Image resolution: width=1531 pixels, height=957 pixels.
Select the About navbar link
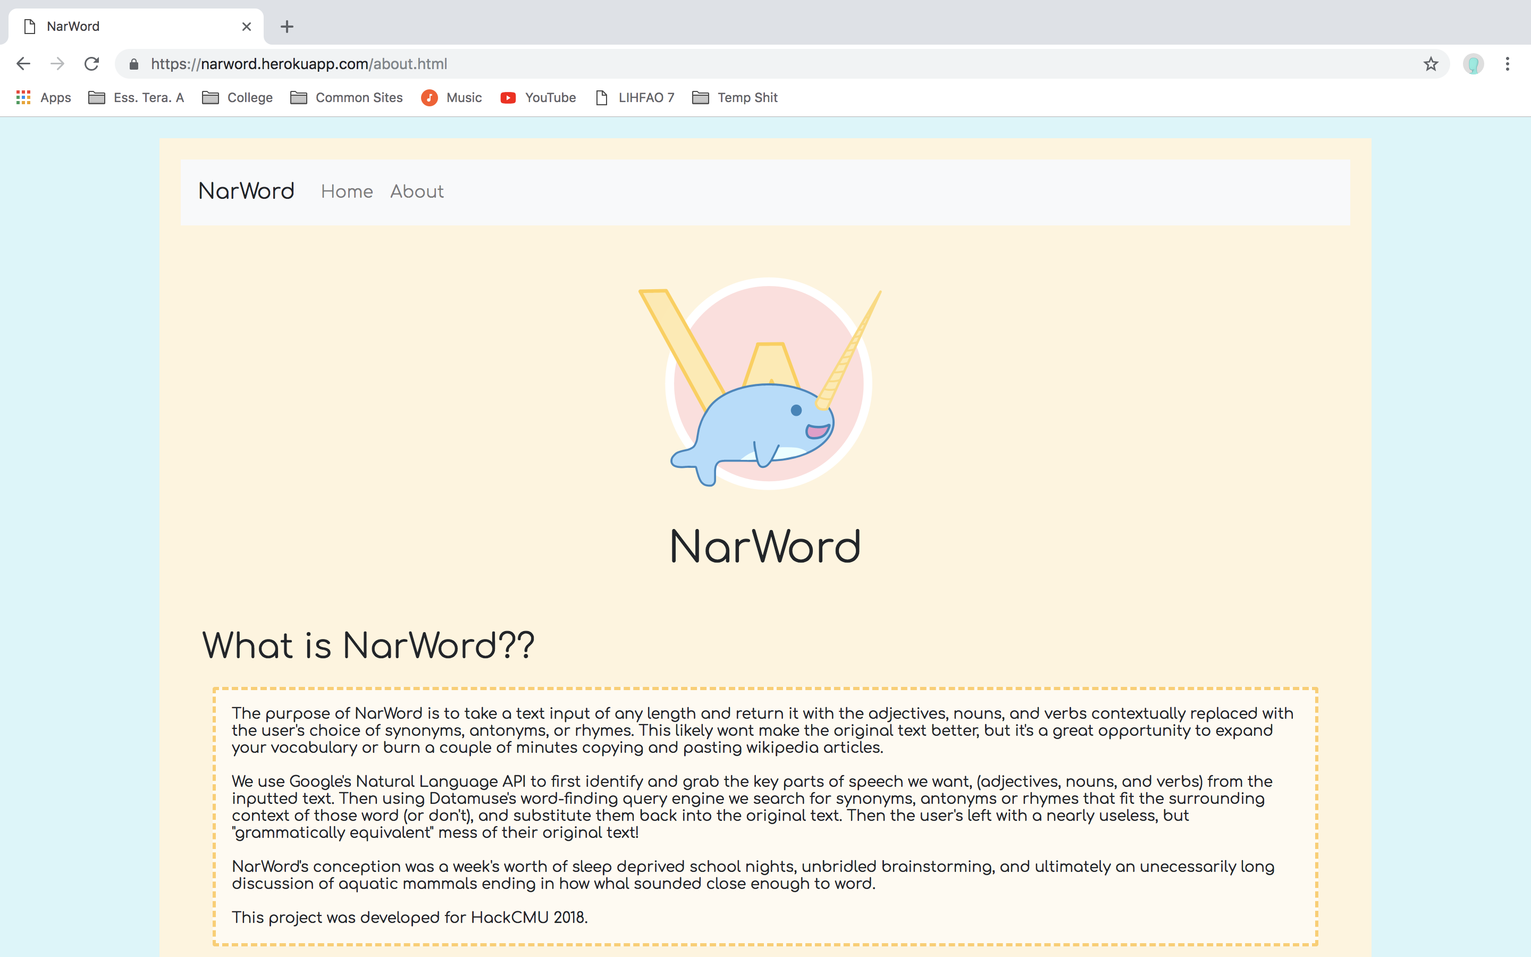point(417,191)
